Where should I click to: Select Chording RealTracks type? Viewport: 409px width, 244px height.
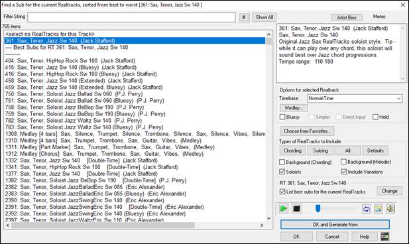pyautogui.click(x=293, y=151)
